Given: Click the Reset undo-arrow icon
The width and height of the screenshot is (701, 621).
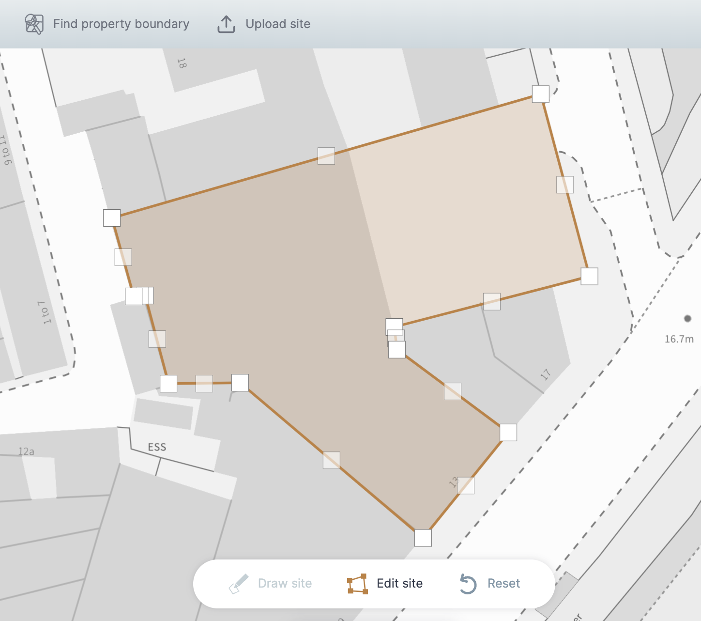Looking at the screenshot, I should click(x=467, y=583).
